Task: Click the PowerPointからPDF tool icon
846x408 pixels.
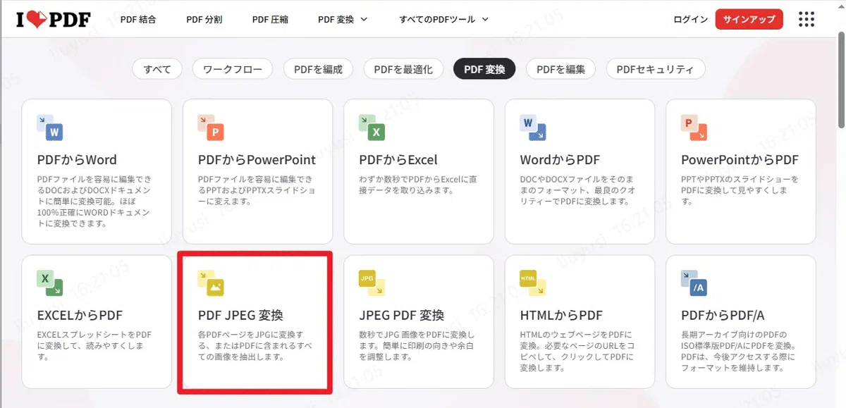Action: [x=694, y=127]
